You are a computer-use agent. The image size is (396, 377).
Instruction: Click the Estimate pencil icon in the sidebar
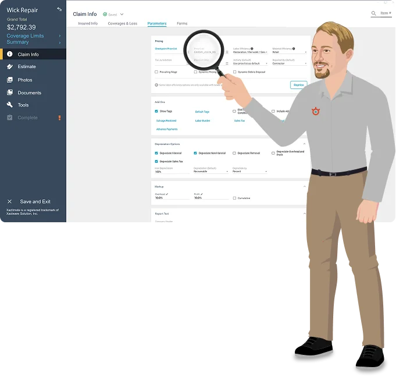click(x=10, y=66)
